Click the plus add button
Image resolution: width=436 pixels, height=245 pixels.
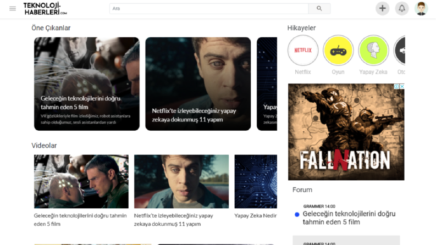(382, 8)
